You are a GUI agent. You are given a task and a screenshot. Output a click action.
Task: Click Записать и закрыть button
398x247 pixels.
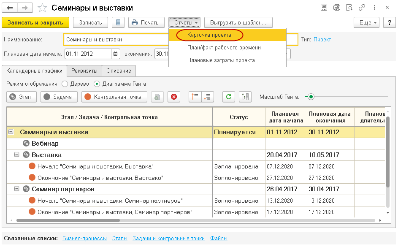click(35, 23)
